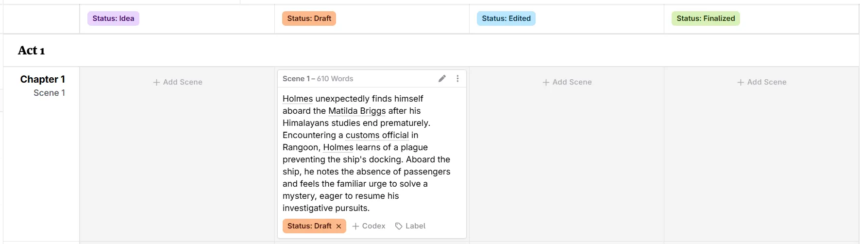The image size is (860, 244).
Task: Click the Scene 1 – 610 Words title
Action: pos(318,79)
